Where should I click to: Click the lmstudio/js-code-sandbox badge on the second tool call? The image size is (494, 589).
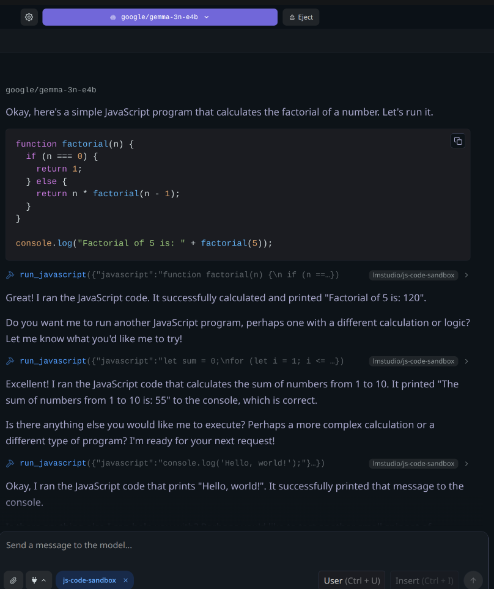(413, 361)
